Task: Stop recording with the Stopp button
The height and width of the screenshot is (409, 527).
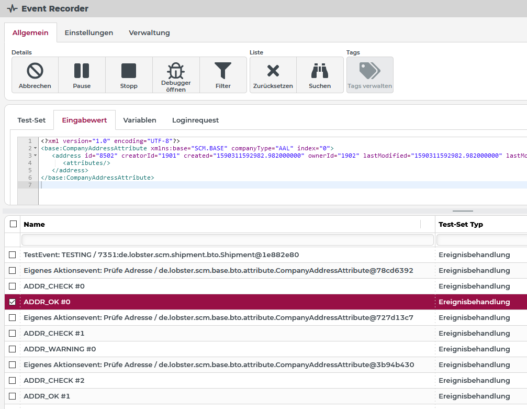Action: [x=129, y=75]
